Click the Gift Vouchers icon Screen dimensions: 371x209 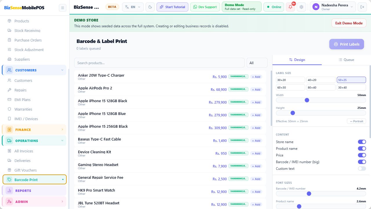pyautogui.click(x=10, y=170)
